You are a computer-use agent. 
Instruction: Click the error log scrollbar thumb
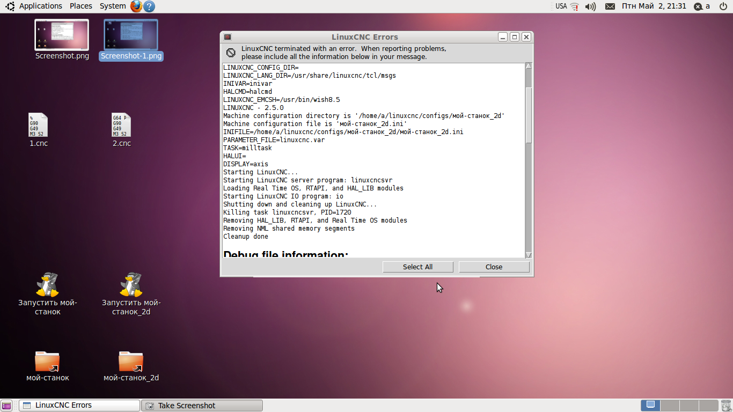[529, 115]
